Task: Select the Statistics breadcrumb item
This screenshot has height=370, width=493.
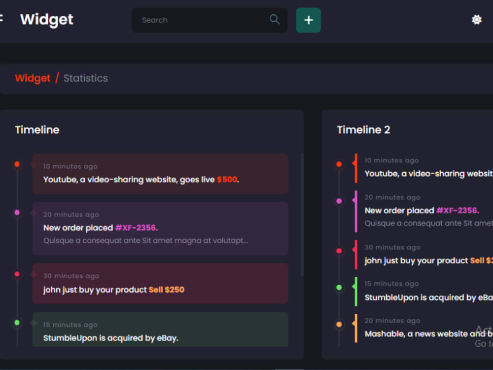Action: pos(85,78)
